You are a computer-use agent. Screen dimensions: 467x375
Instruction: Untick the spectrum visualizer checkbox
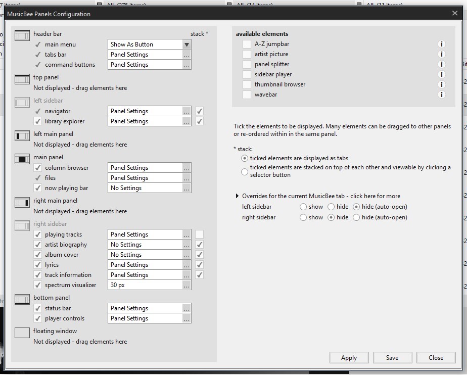[37, 285]
